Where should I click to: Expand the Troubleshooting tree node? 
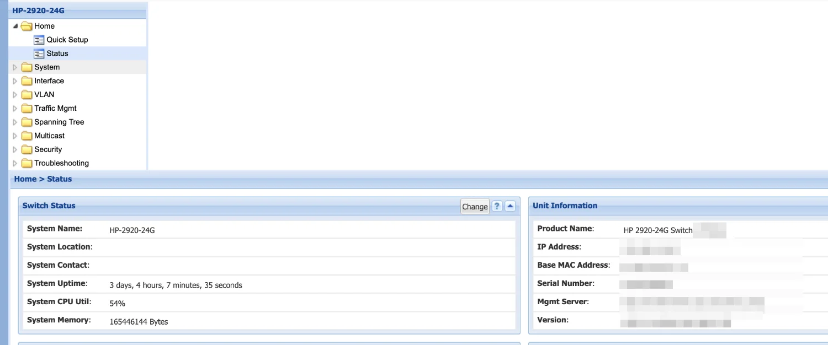click(15, 163)
